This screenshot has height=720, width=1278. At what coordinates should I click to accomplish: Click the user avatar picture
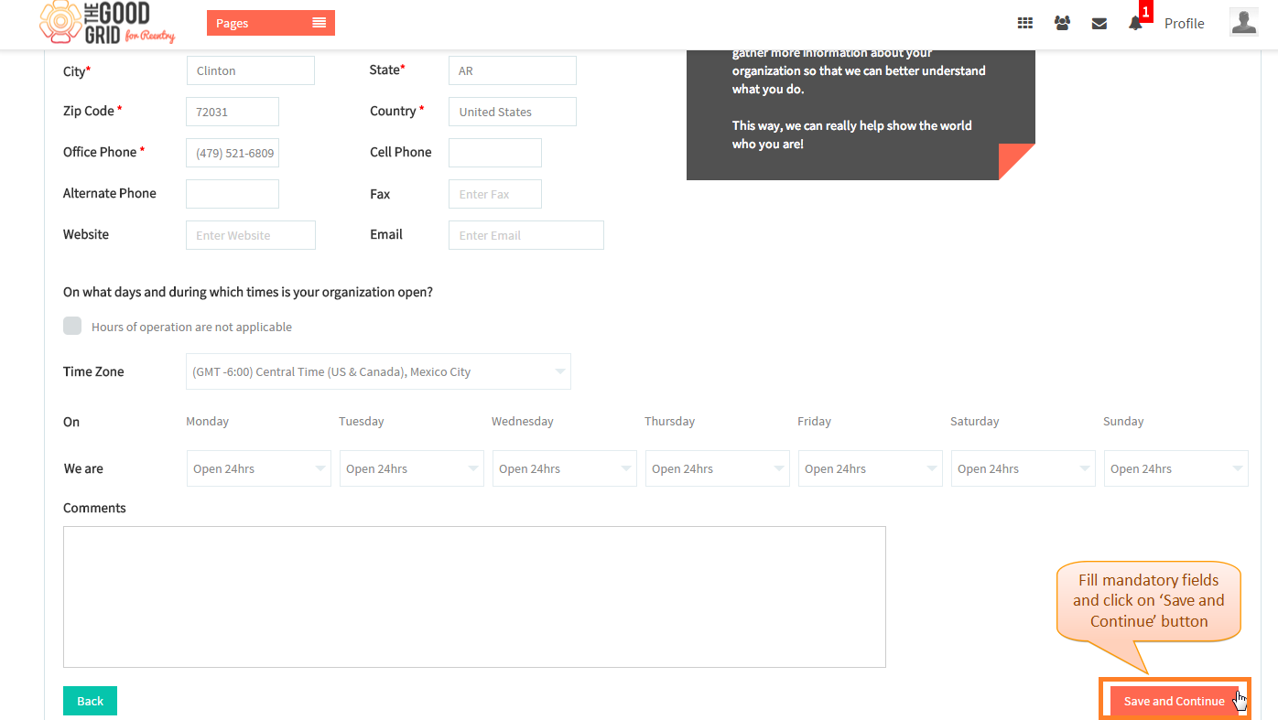click(x=1244, y=22)
